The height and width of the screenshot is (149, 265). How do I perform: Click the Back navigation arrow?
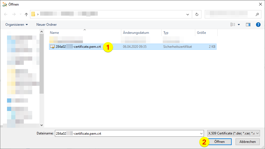[6, 14]
